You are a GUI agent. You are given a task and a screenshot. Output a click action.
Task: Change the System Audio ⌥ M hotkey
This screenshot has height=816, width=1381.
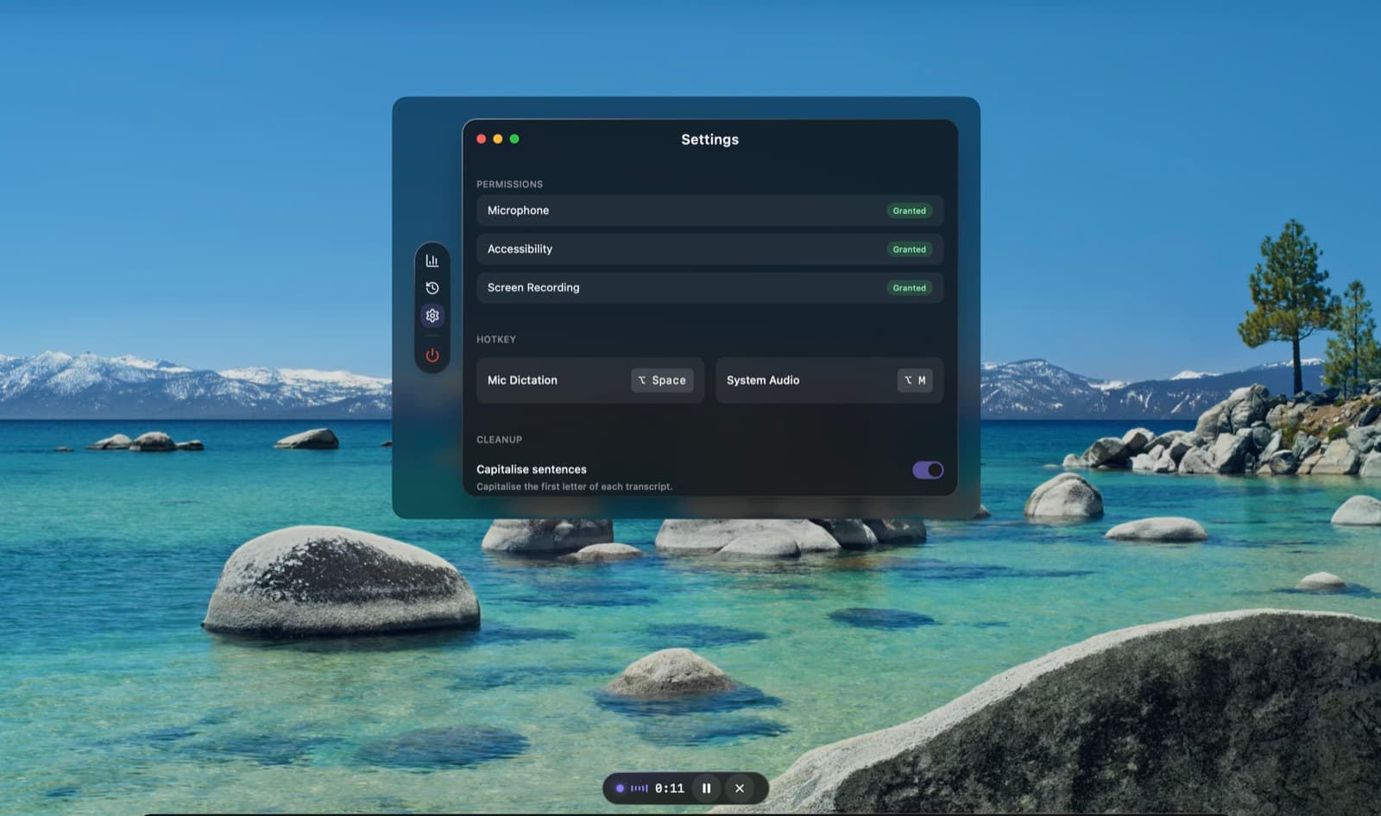click(x=915, y=380)
